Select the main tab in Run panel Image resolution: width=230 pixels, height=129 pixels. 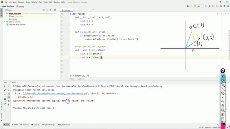(14, 82)
